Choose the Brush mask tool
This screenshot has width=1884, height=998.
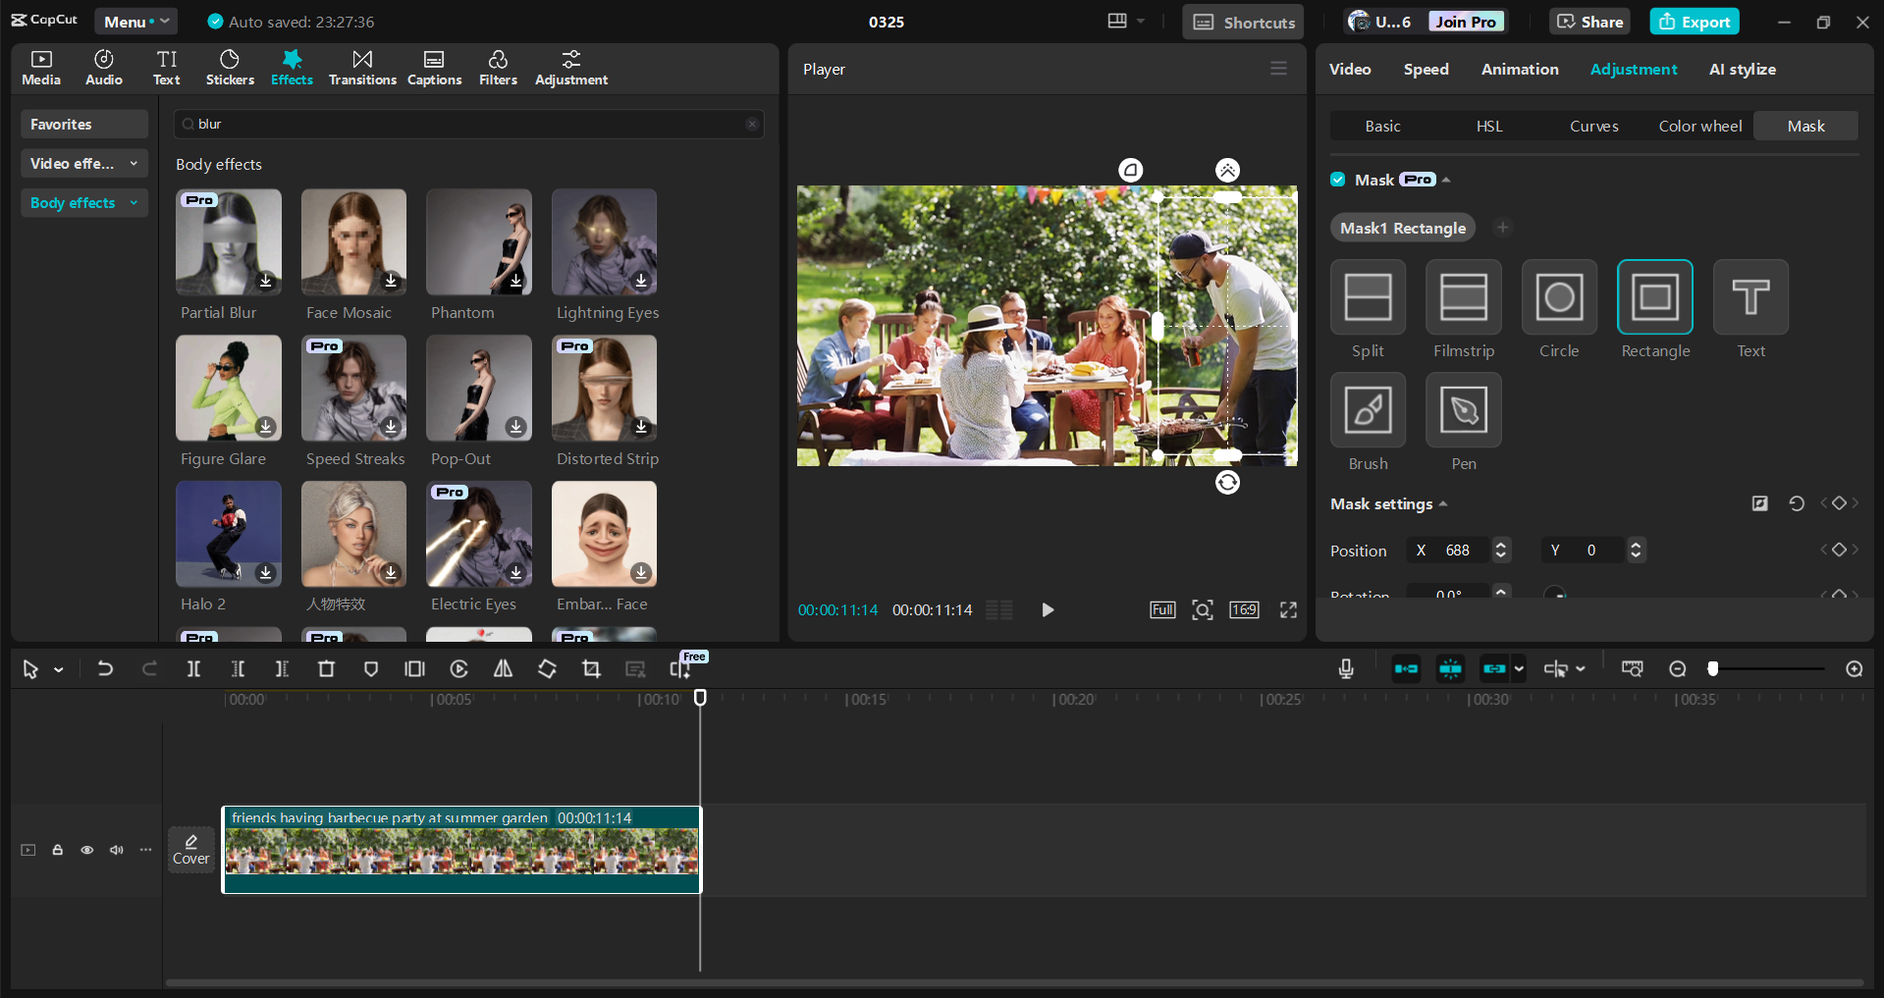point(1367,410)
